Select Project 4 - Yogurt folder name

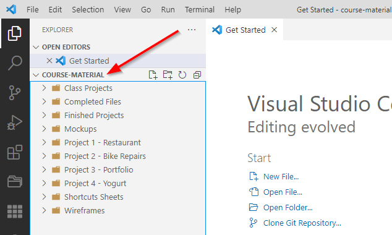[x=95, y=183]
